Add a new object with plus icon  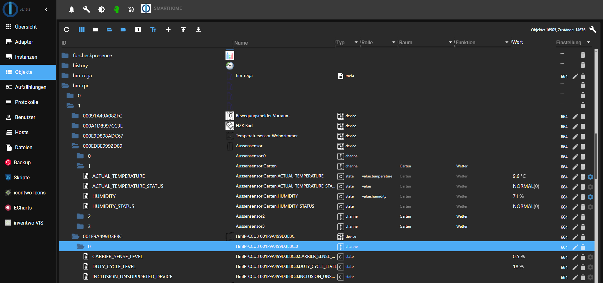168,30
